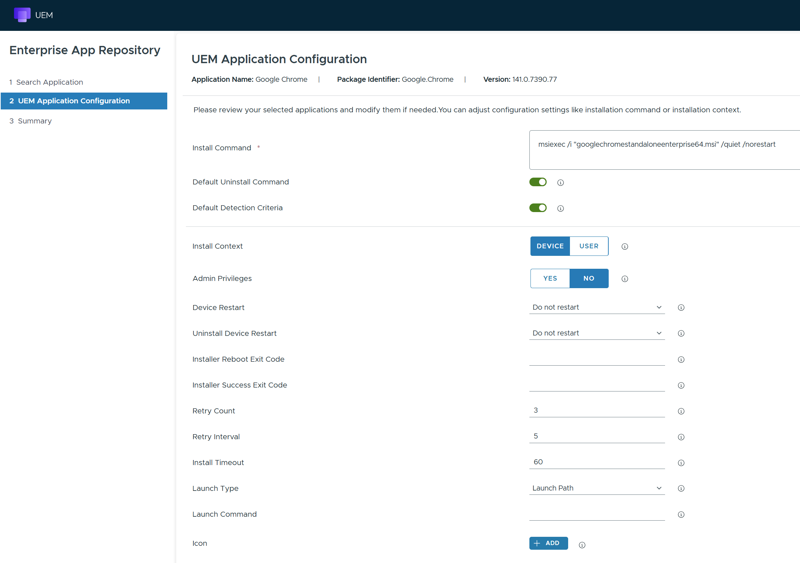Select USER as the Install Context
Image resolution: width=800 pixels, height=563 pixels.
point(588,246)
